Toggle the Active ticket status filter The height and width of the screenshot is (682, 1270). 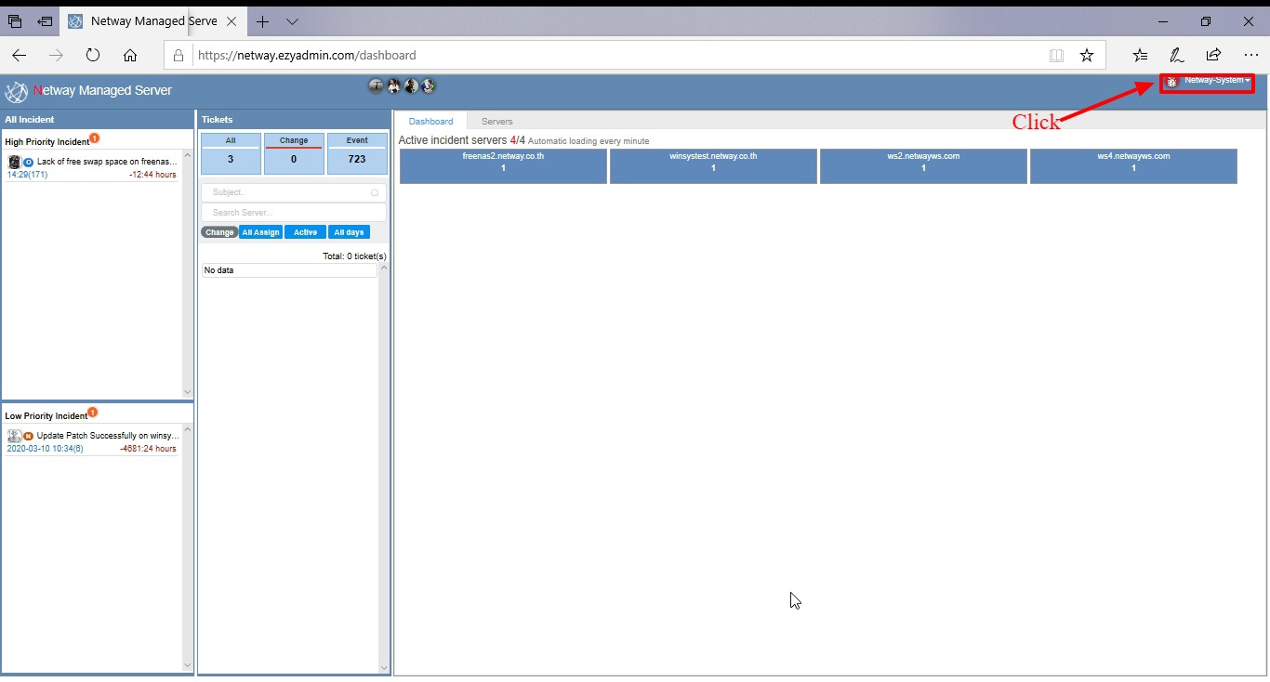305,232
